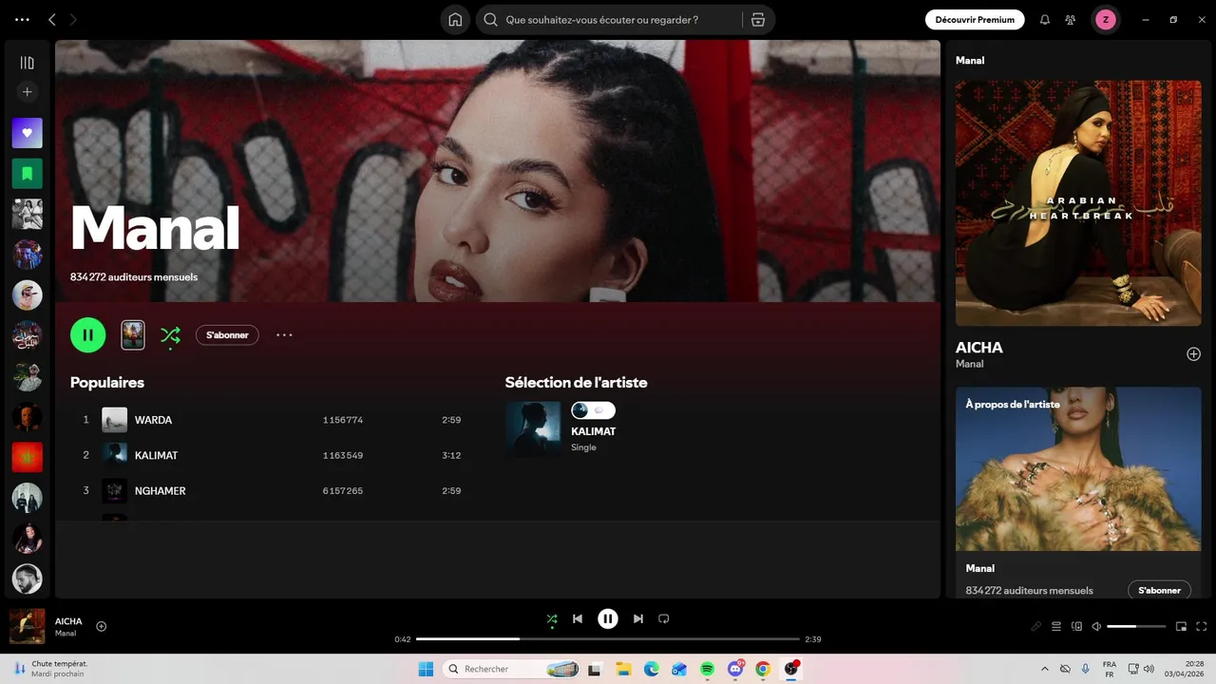Screen dimensions: 1216x684
Task: Open the three-dot menu next to S'abonner
Action: (284, 335)
